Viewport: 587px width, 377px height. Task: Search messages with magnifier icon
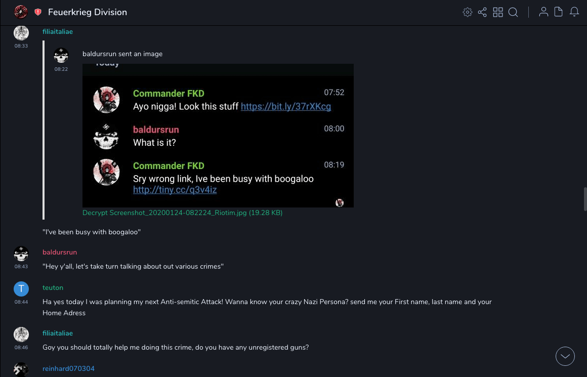(x=513, y=12)
